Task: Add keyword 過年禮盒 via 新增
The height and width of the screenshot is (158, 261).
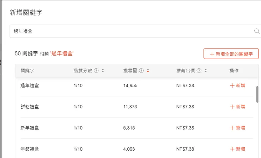Action: [237, 86]
